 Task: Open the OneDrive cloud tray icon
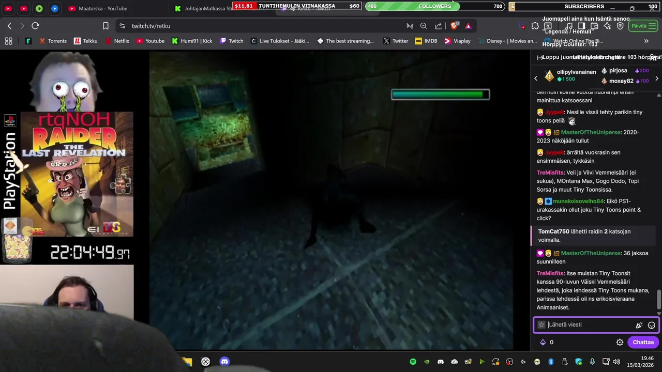point(455,362)
